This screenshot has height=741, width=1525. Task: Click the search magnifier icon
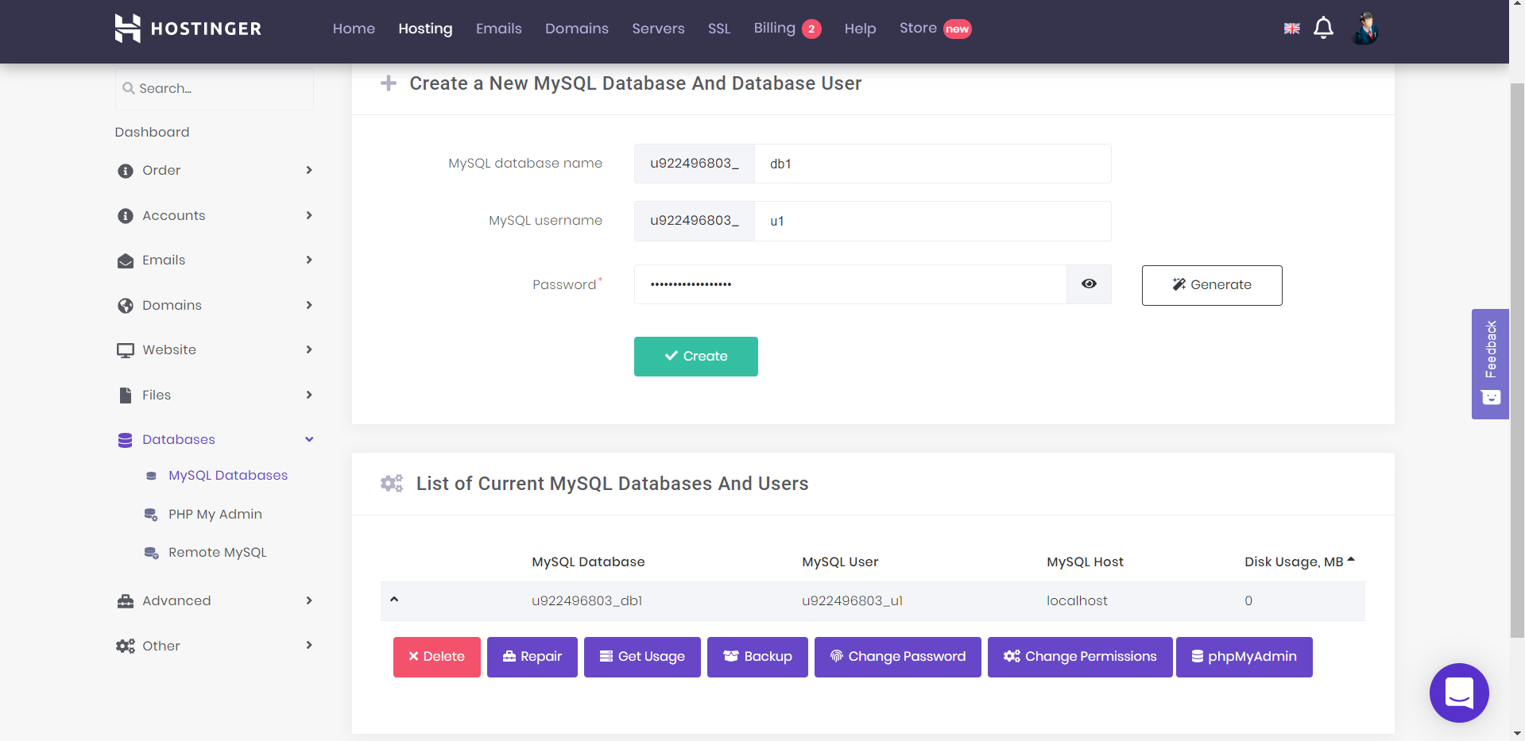click(128, 88)
